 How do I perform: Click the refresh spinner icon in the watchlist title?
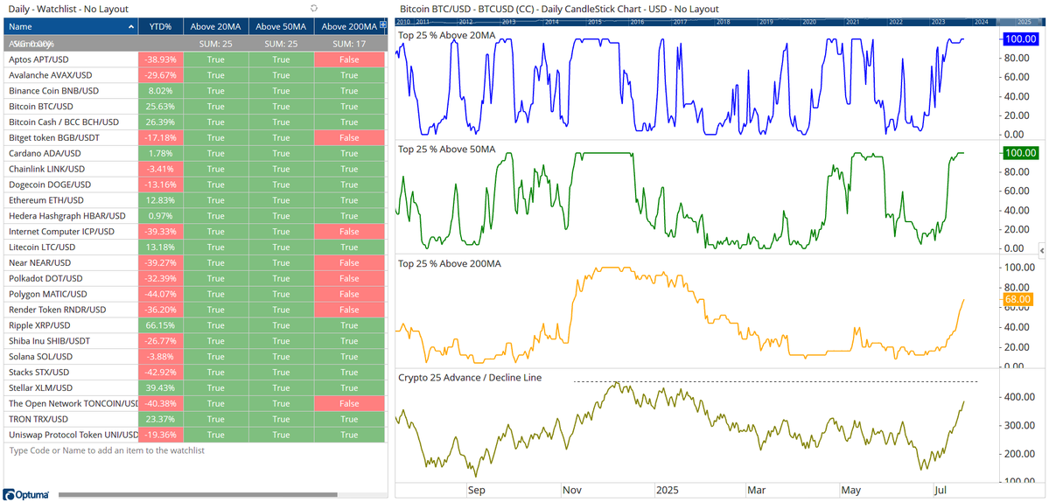314,8
